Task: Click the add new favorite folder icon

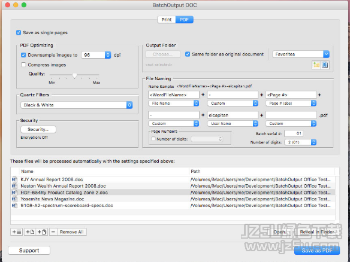Action: pos(316,65)
